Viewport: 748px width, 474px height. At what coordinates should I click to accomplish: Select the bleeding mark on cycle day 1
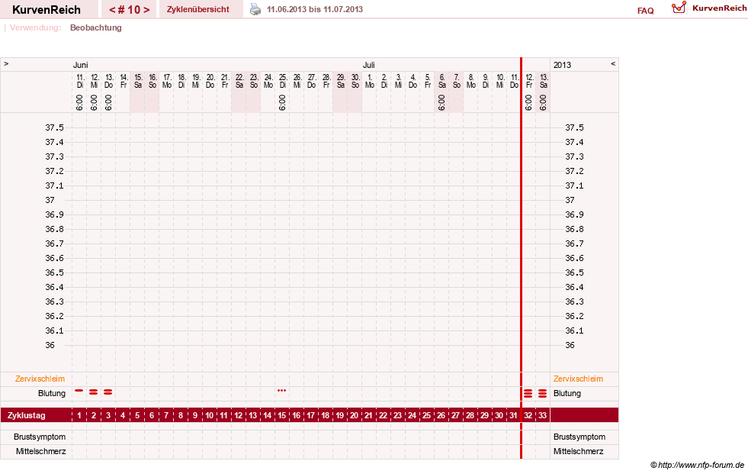point(79,391)
